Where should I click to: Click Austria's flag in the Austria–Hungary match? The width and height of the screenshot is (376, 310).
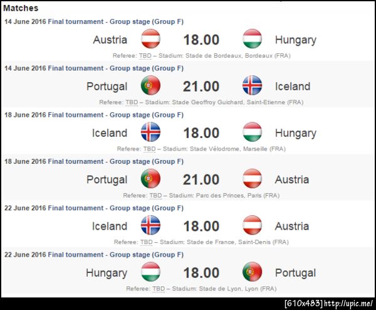pyautogui.click(x=150, y=40)
